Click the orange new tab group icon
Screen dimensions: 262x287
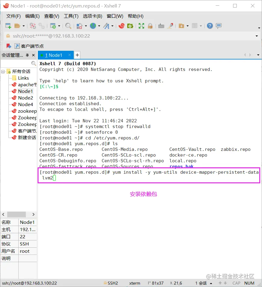(181, 26)
